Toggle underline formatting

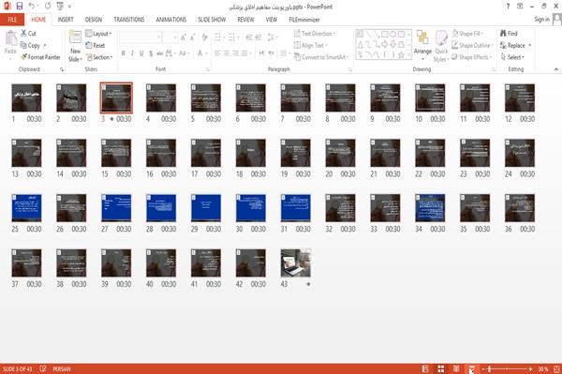pos(141,53)
